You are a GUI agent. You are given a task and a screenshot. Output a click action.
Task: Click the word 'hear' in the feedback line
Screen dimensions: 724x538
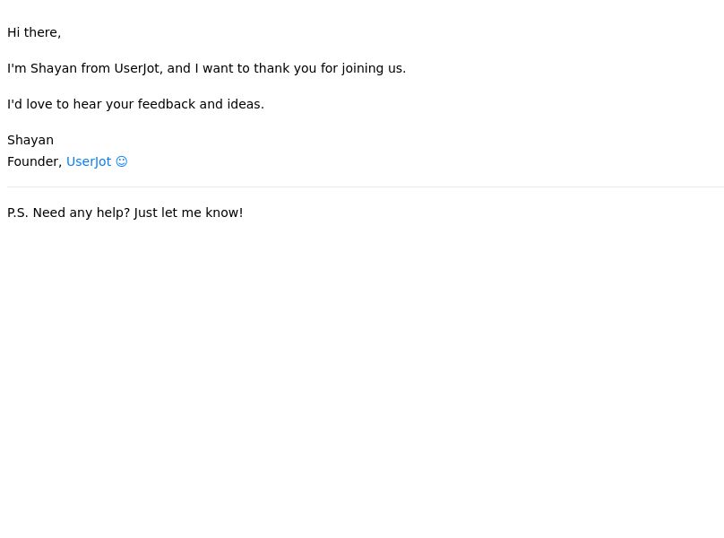click(x=87, y=104)
